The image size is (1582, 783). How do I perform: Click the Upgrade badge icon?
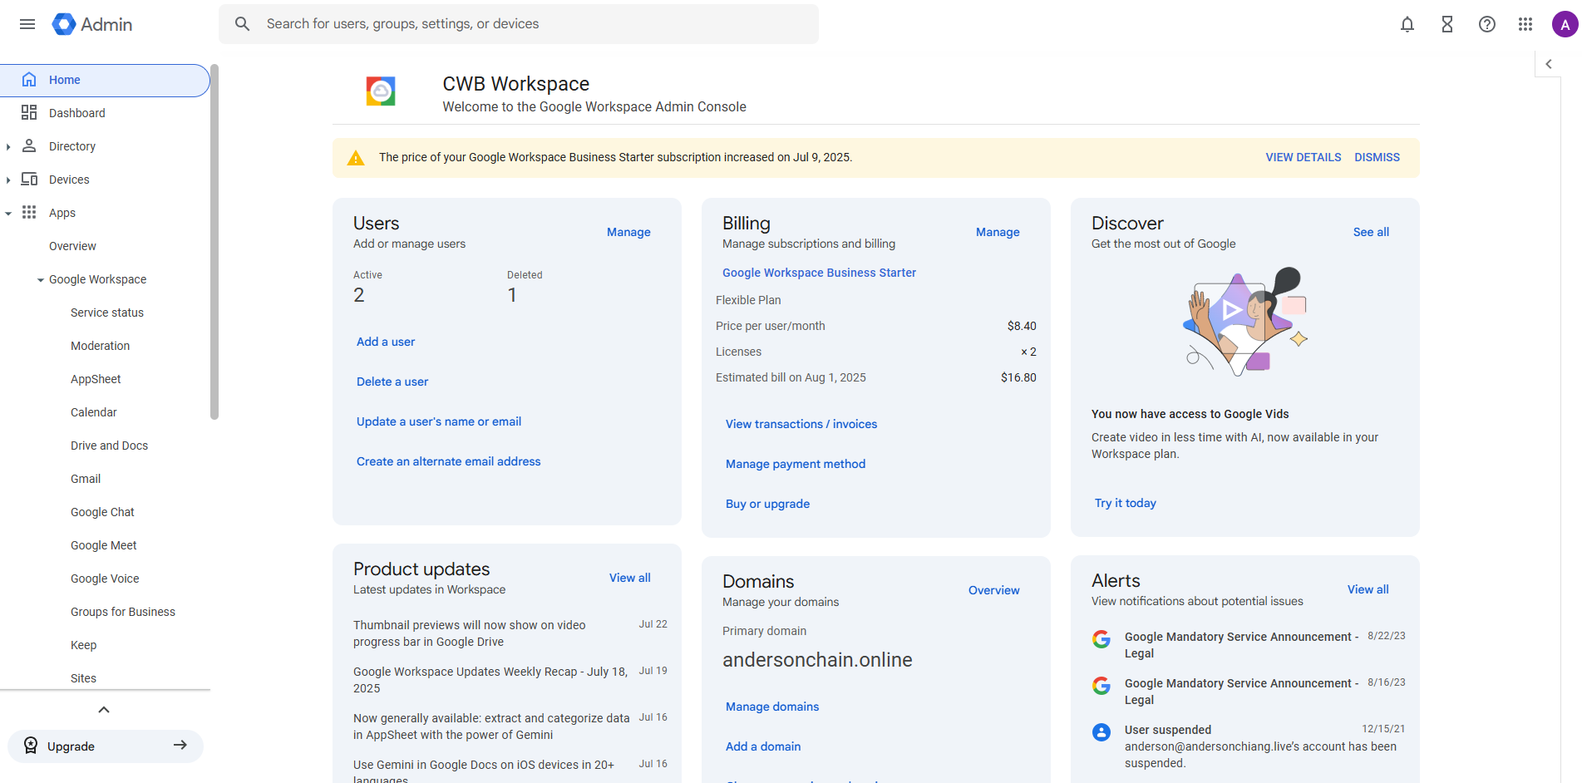[31, 746]
